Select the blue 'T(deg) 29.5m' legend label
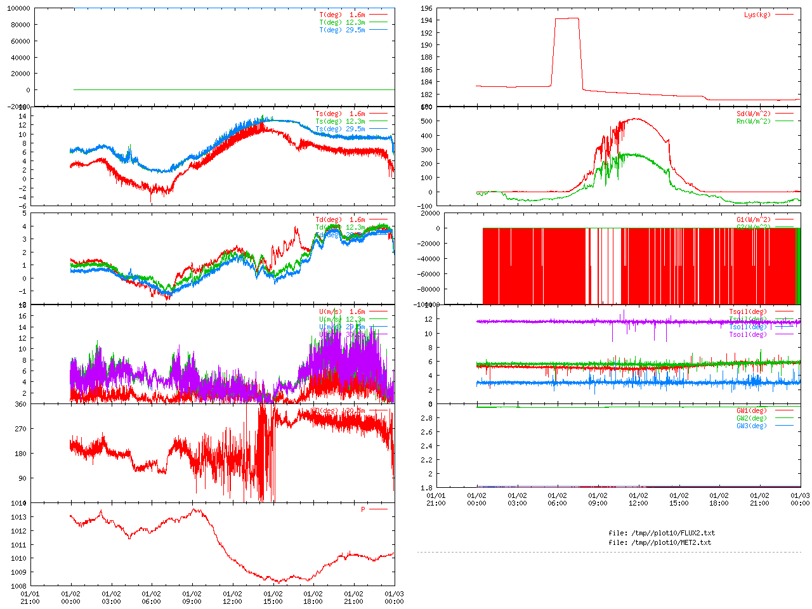This screenshot has width=812, height=609. 342,30
